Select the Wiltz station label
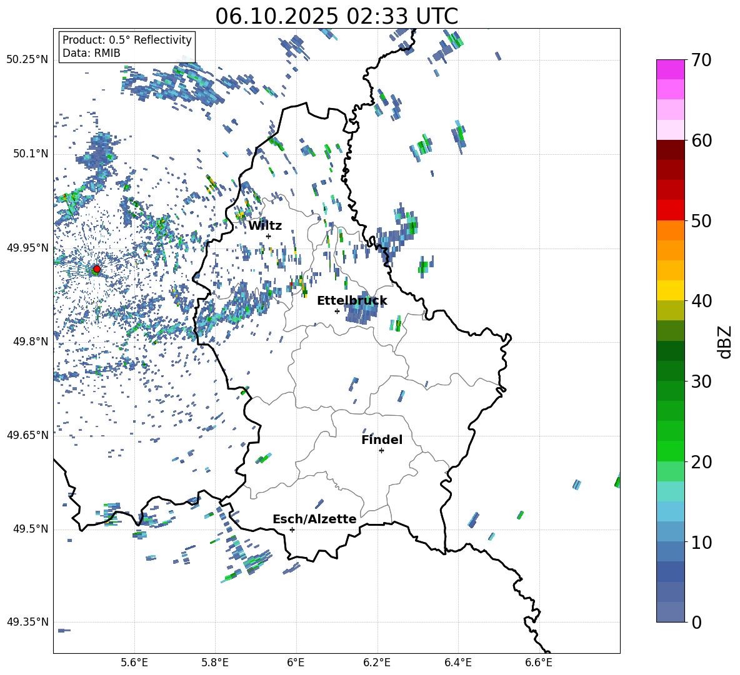The image size is (740, 675). (x=265, y=225)
